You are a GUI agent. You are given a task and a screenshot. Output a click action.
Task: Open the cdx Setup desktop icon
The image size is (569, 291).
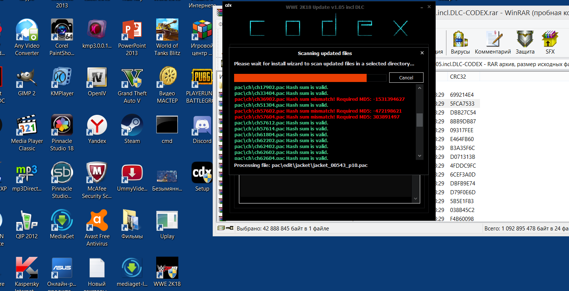tap(202, 177)
